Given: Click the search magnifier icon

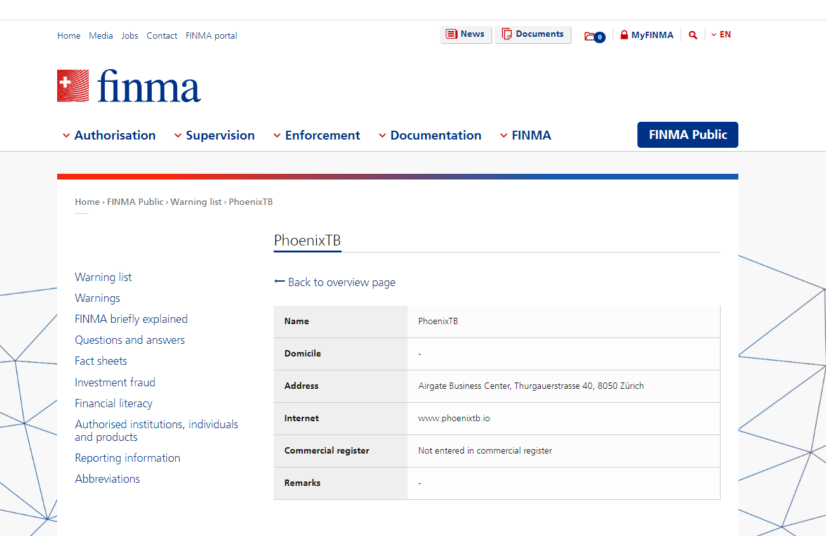Looking at the screenshot, I should pos(693,35).
